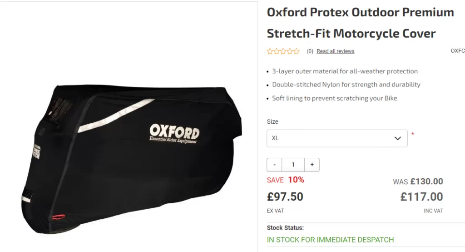
Task: Click the red required asterisk beside Size
Action: 413,134
